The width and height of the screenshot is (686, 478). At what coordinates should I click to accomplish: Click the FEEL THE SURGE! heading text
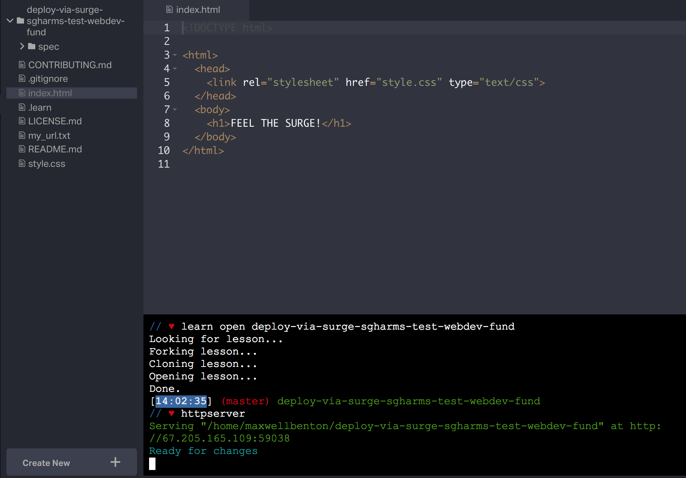276,123
